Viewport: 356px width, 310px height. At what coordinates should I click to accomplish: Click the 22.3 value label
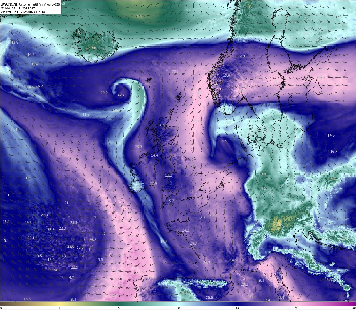pos(62,229)
